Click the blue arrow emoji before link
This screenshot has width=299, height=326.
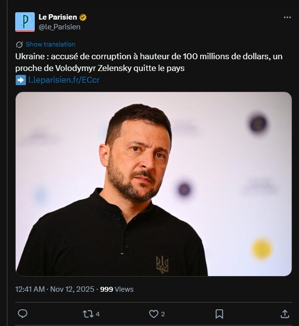21,80
